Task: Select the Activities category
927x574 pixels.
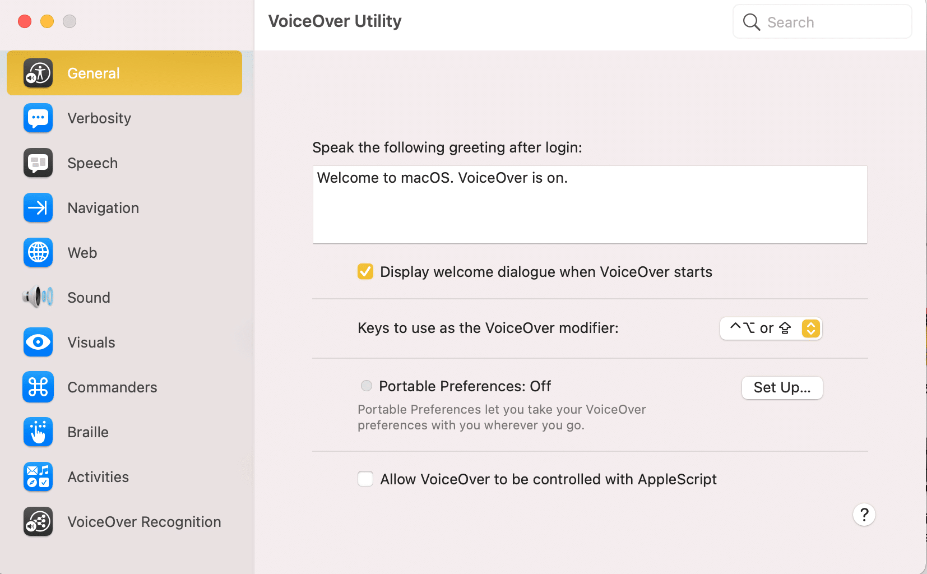Action: (x=98, y=476)
